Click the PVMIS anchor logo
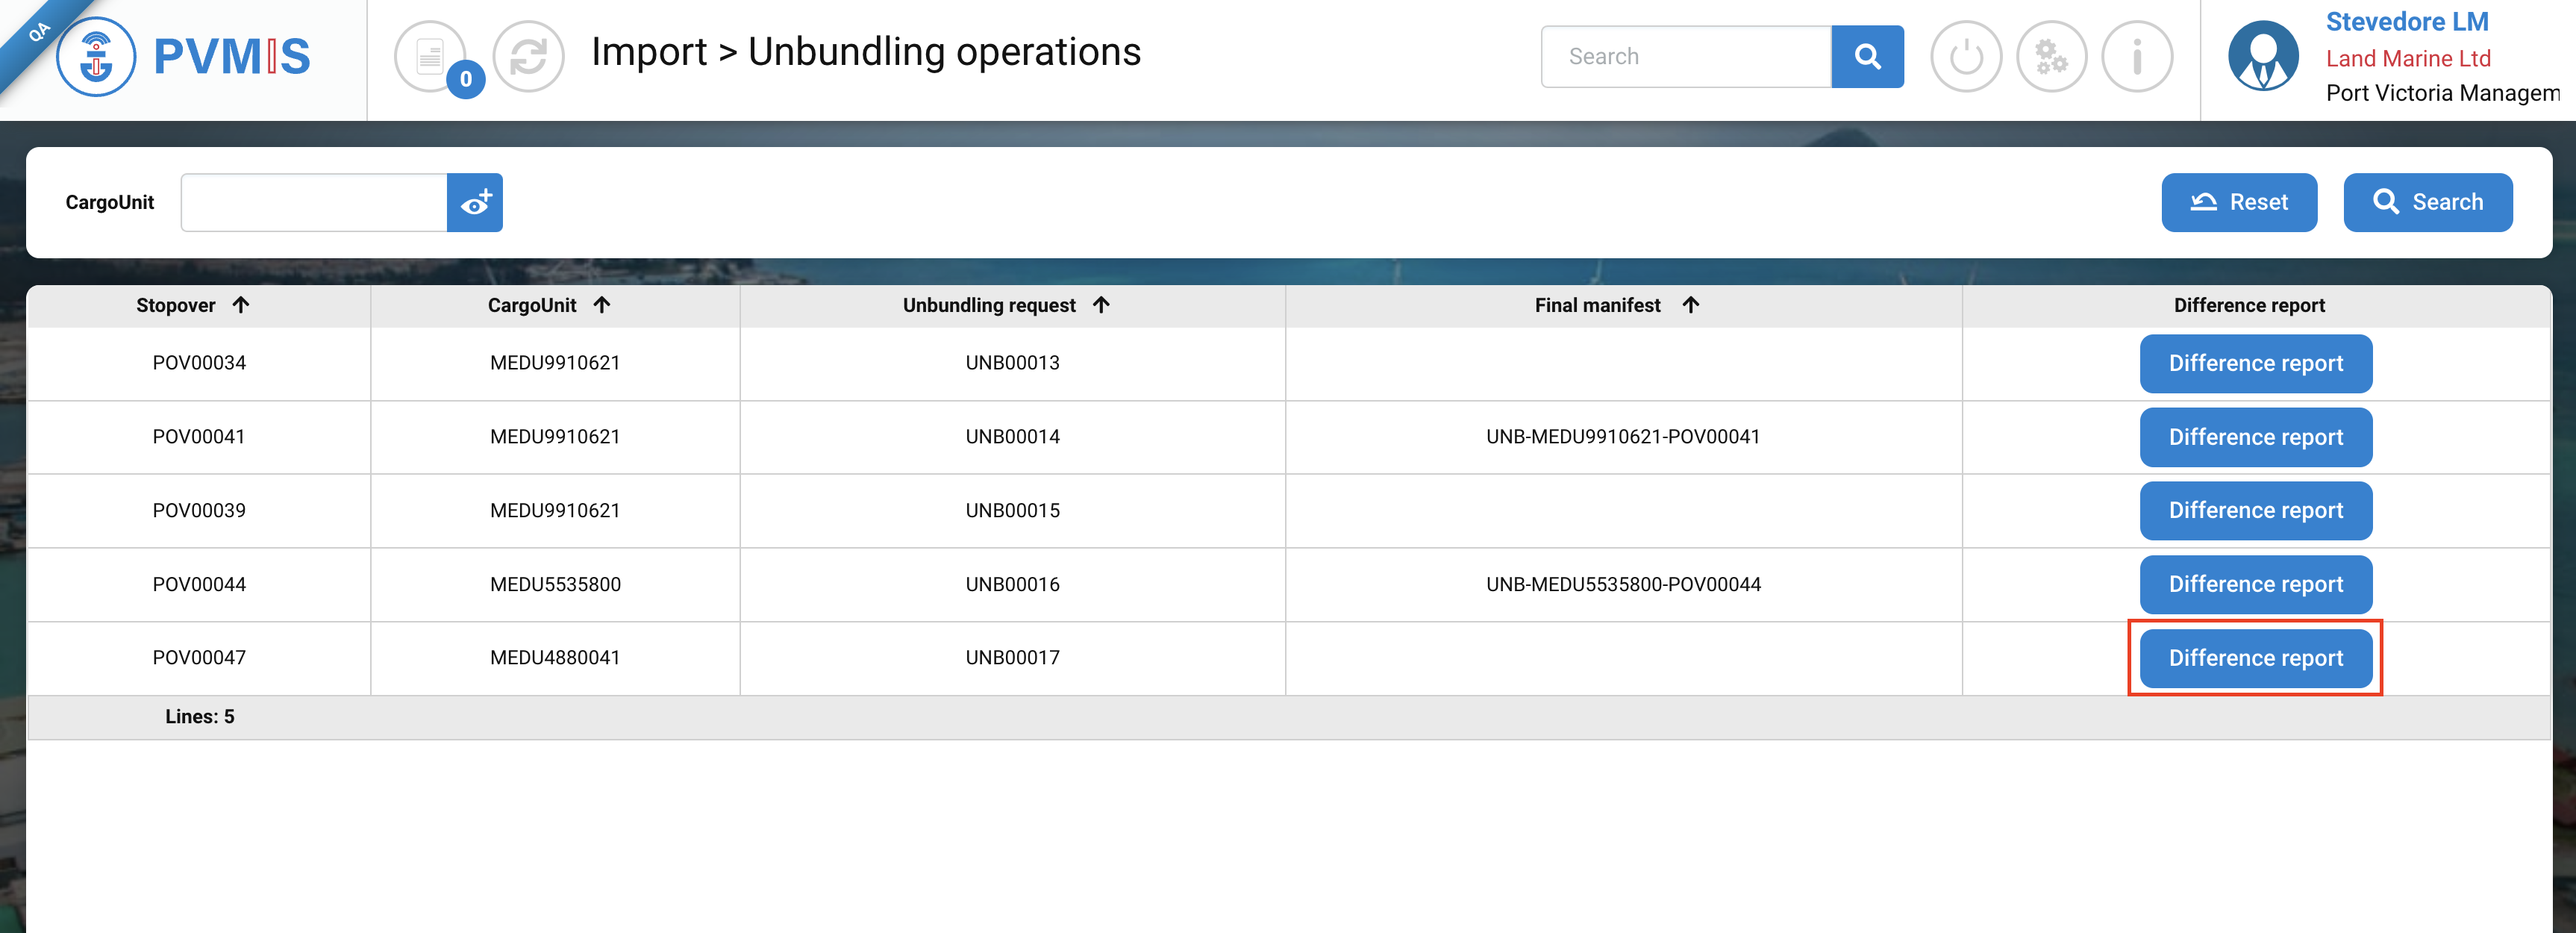 point(96,57)
